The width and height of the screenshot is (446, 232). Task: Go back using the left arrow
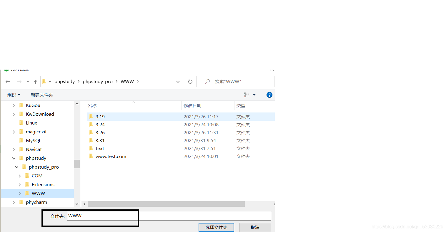point(8,82)
